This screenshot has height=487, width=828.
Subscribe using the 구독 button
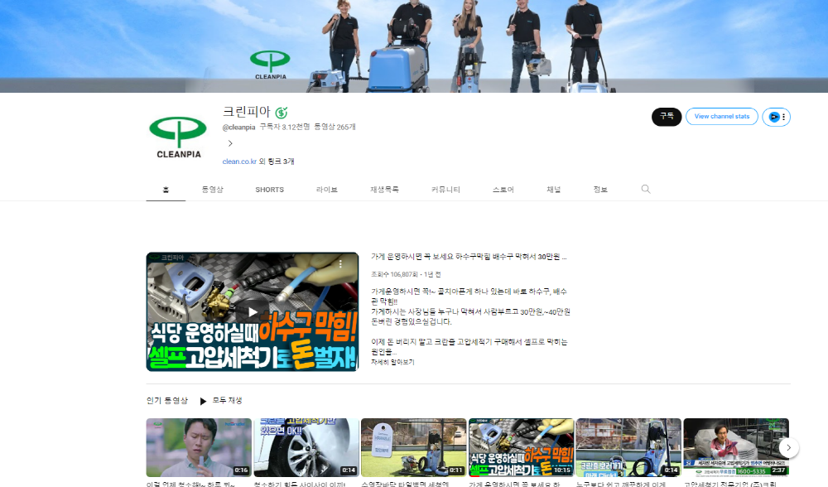(667, 117)
